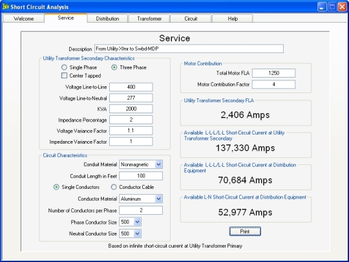Go to the Circuit tab
Image resolution: width=349 pixels, height=262 pixels.
pos(191,19)
